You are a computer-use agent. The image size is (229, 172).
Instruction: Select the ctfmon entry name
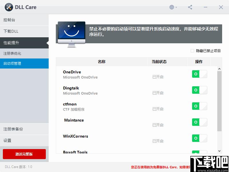[x=70, y=104]
